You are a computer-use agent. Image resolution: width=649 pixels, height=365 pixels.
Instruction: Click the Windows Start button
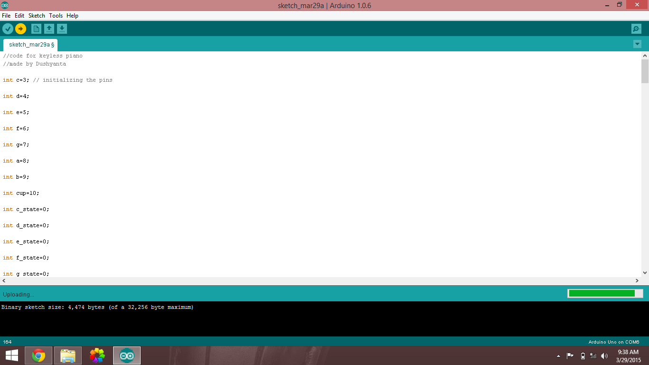[x=11, y=355]
